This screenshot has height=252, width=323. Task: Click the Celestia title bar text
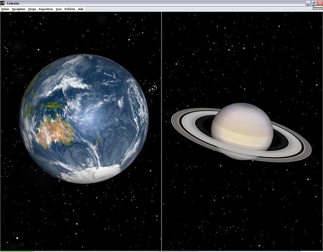(13, 4)
